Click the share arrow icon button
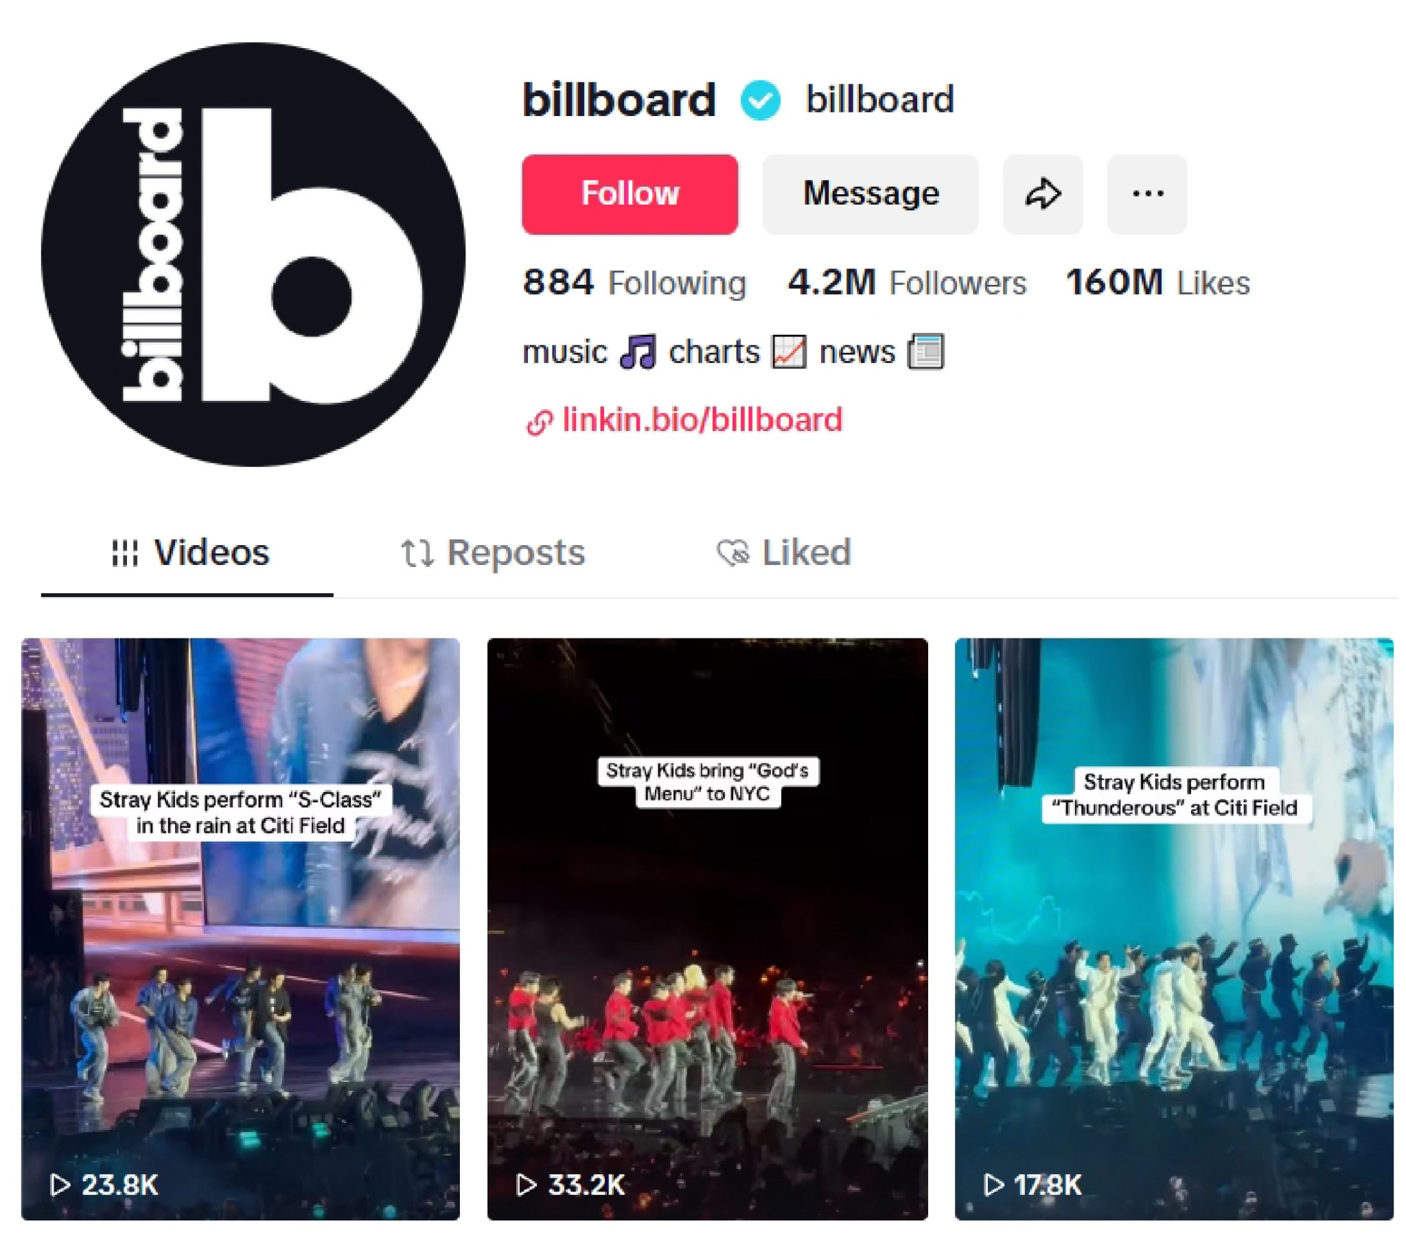The width and height of the screenshot is (1406, 1250). coord(1042,194)
